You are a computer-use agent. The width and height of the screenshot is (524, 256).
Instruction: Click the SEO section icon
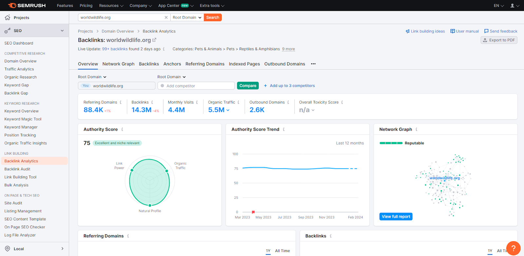click(8, 30)
